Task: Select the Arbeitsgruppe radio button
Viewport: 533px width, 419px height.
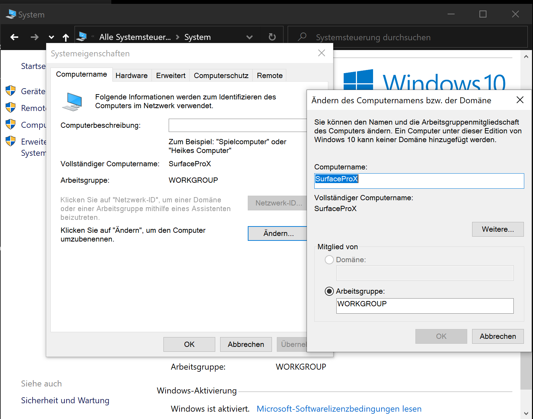Action: click(x=329, y=291)
